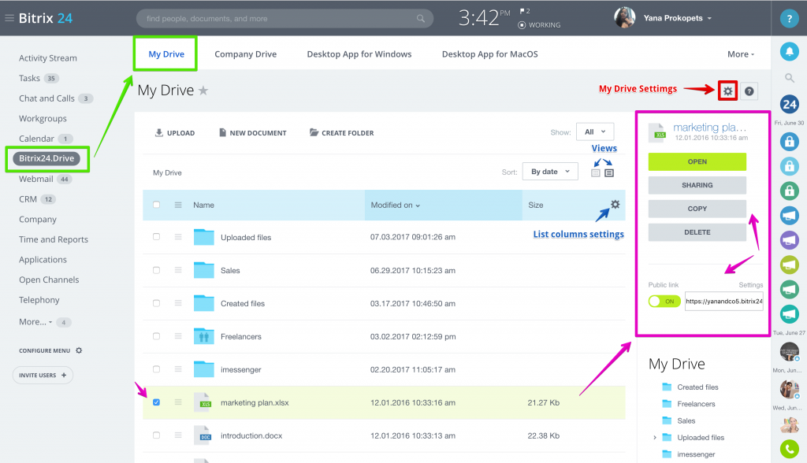Viewport: 807px width, 463px height.
Task: Click the green phone icon in the right sidebar
Action: click(789, 449)
